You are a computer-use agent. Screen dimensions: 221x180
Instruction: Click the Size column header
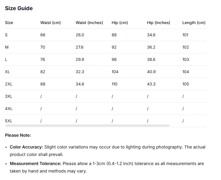(x=9, y=23)
